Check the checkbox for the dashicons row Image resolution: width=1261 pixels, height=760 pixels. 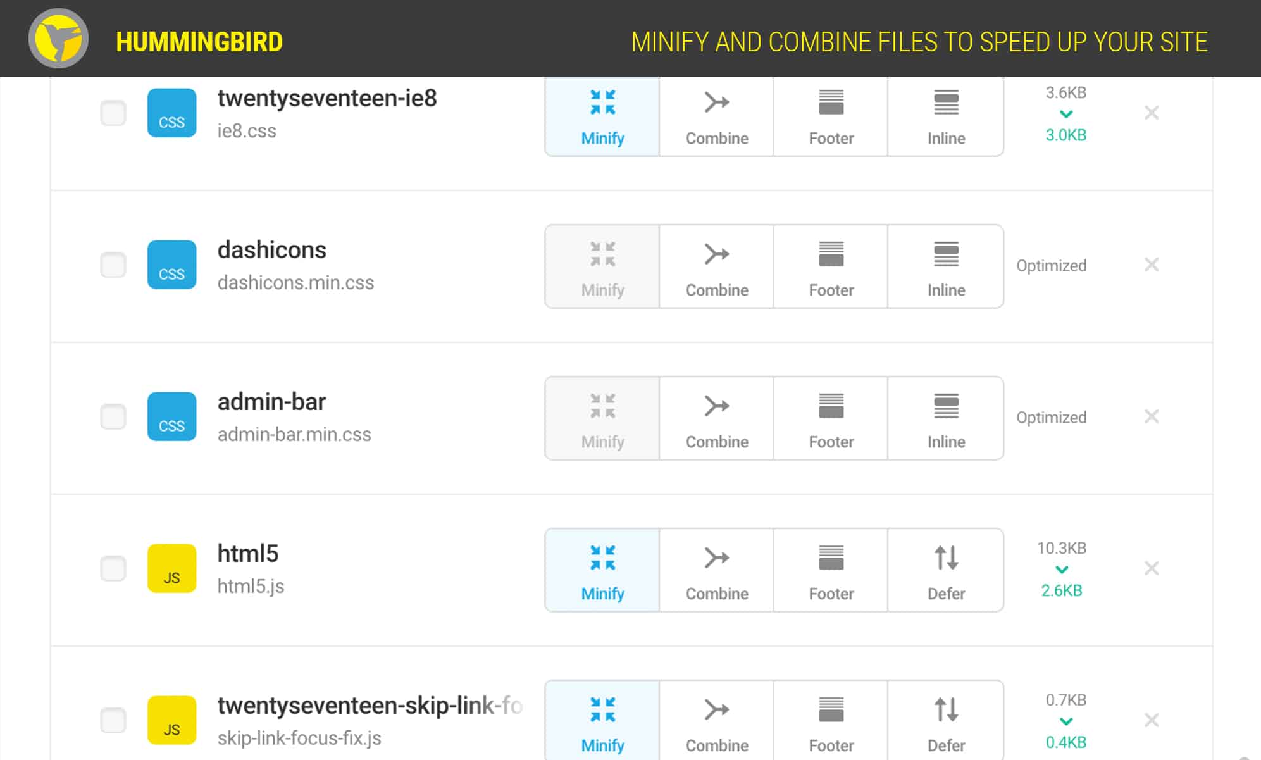[113, 265]
